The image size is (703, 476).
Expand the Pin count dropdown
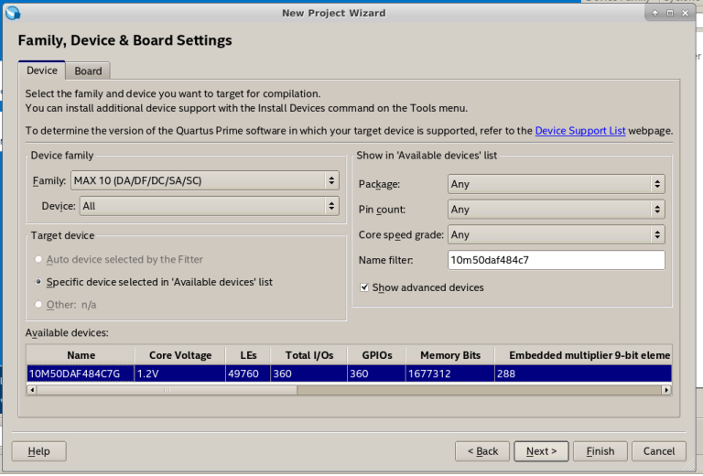[x=555, y=210]
